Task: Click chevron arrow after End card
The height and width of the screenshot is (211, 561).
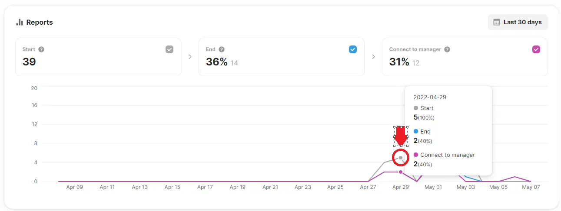Action: (x=373, y=57)
